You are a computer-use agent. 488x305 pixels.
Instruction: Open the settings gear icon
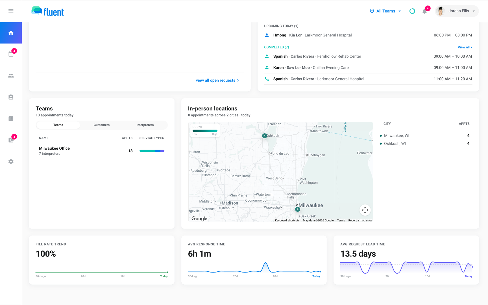click(11, 162)
